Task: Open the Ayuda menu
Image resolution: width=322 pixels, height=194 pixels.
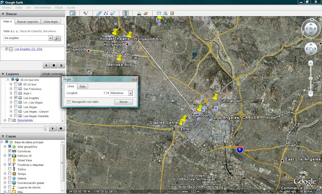Action: [71, 7]
